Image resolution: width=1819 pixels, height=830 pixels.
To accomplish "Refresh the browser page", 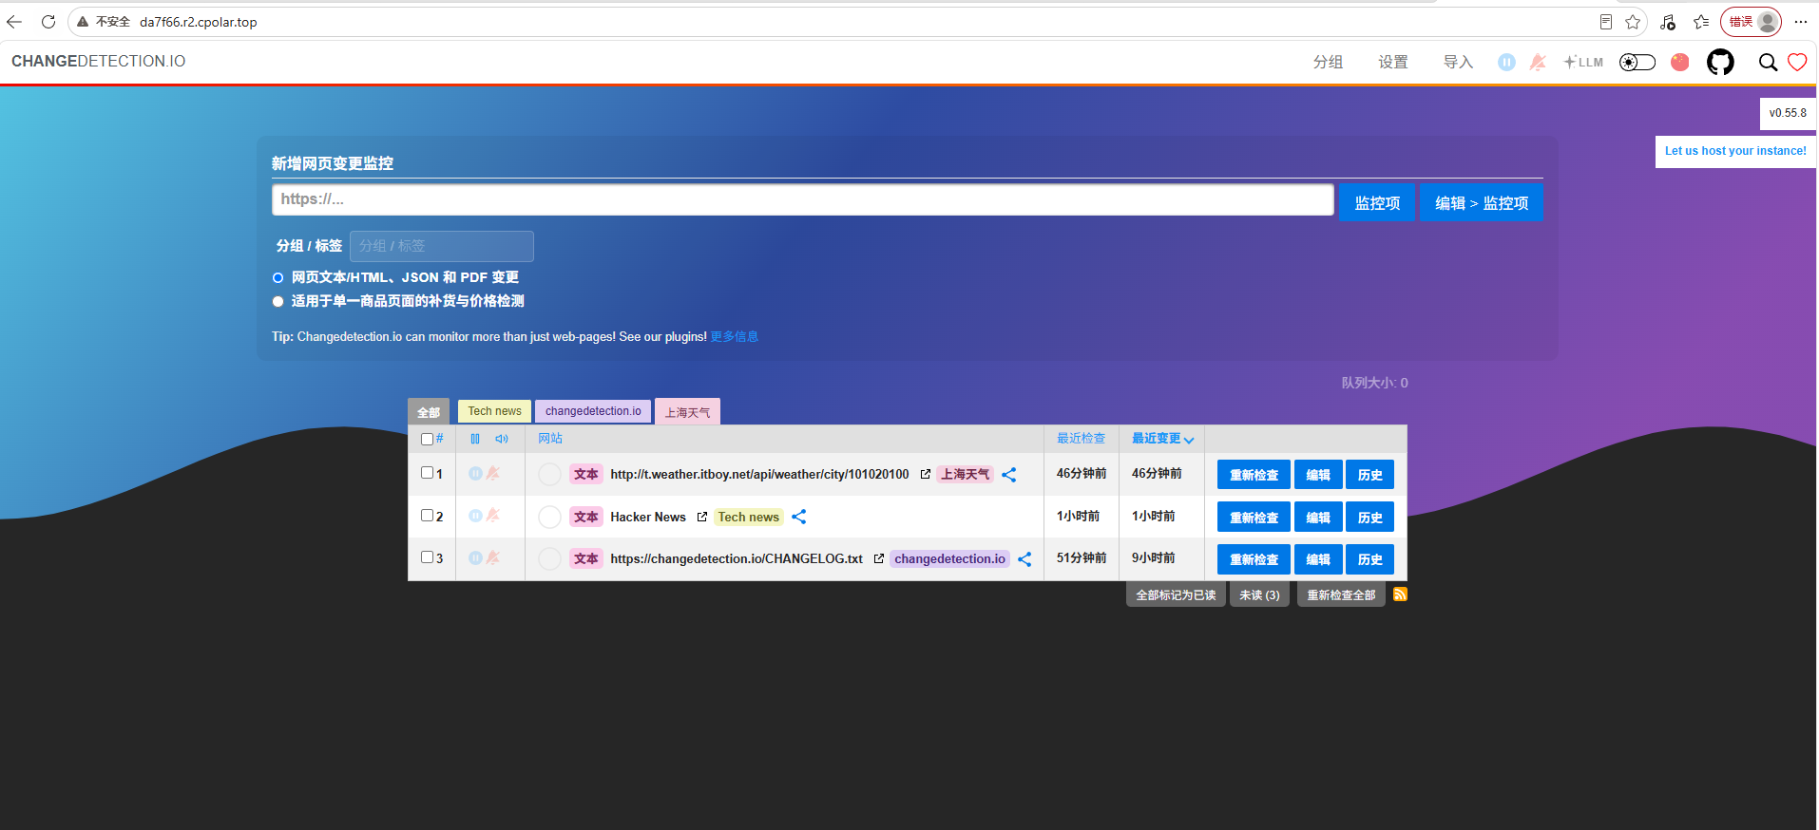I will point(48,22).
